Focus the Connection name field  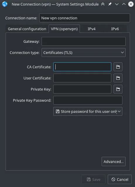(x=85, y=18)
